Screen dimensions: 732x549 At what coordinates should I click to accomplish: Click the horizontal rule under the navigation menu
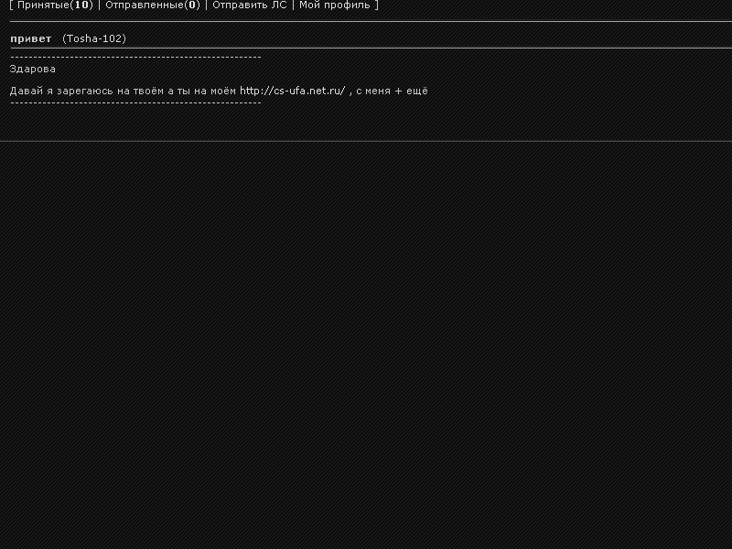tap(371, 21)
